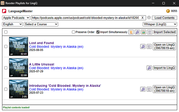Open the info icon next to URL field
The image size is (179, 112).
pyautogui.click(x=149, y=17)
